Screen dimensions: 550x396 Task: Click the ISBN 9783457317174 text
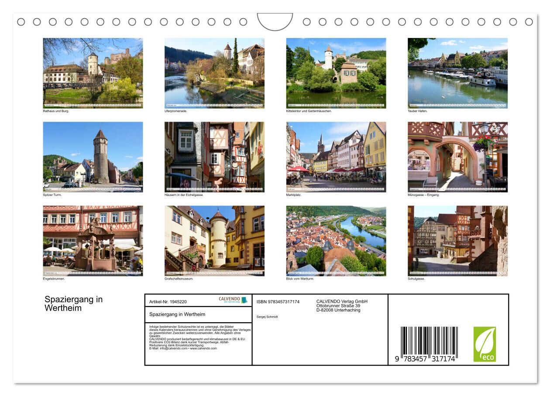pos(278,302)
